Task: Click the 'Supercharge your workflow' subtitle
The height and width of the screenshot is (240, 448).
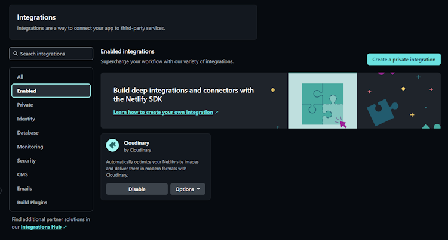Action: 167,61
